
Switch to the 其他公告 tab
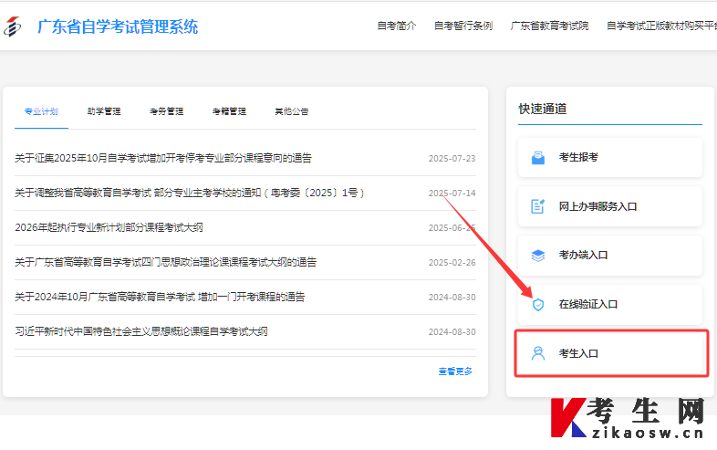(x=292, y=111)
